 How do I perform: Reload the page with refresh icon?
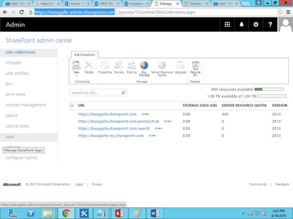click(x=22, y=12)
